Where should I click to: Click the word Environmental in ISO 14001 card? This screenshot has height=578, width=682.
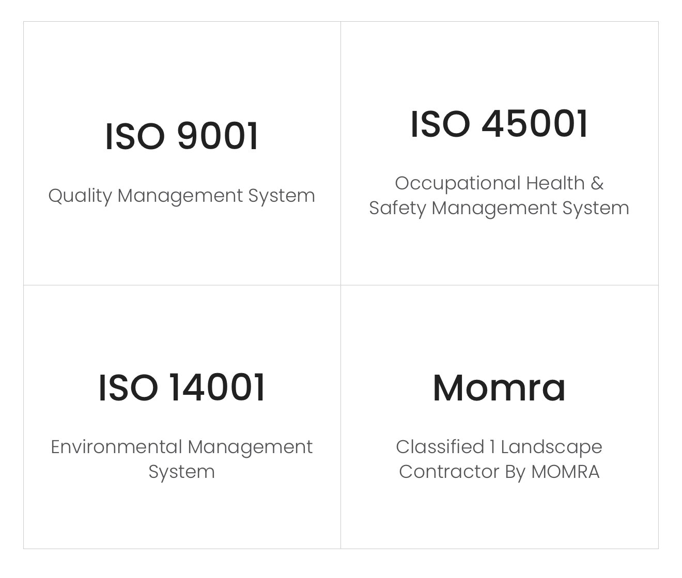coord(117,447)
